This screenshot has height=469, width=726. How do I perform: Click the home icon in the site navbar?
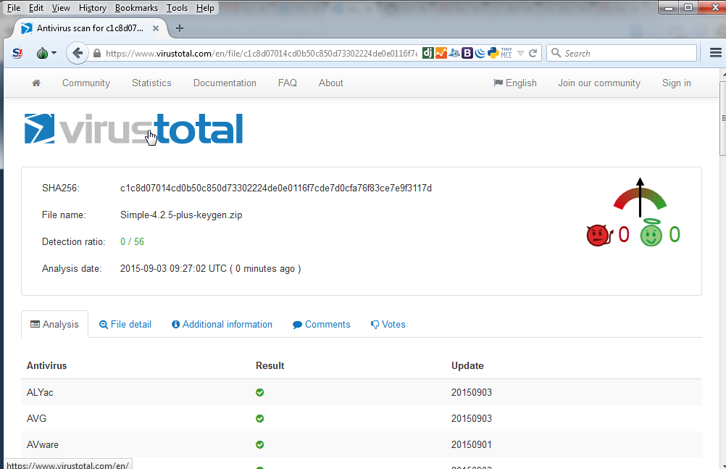pos(36,83)
